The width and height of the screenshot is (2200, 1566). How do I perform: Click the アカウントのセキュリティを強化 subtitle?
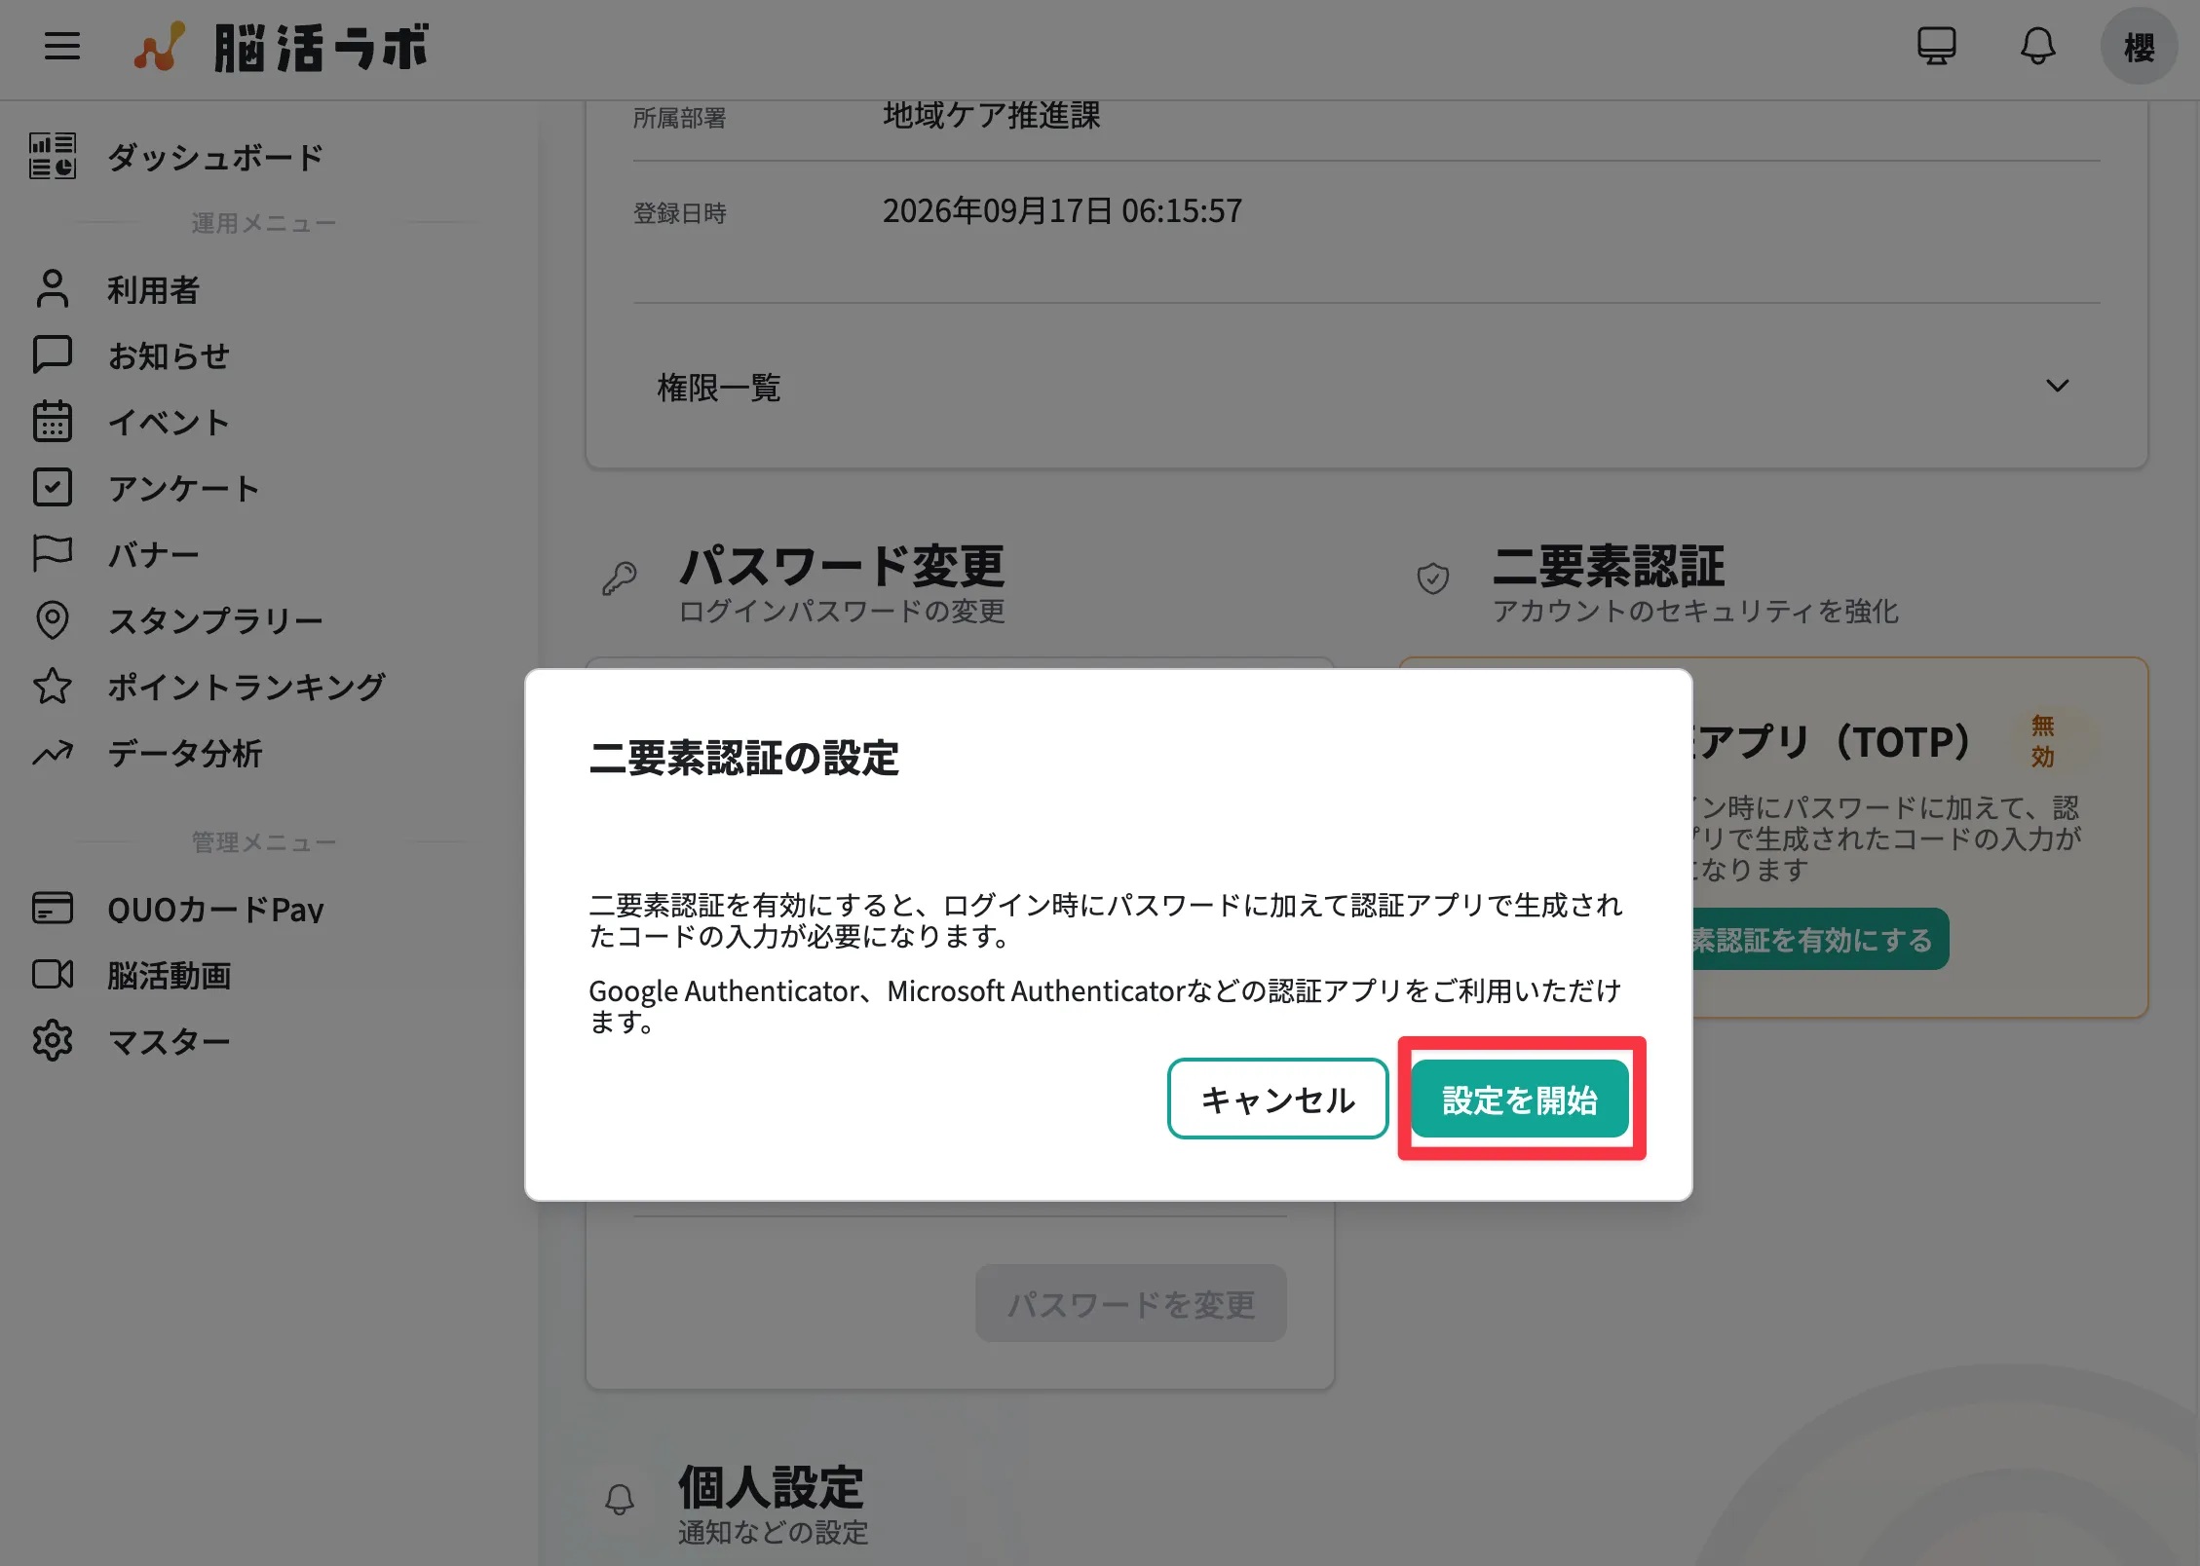[1695, 611]
